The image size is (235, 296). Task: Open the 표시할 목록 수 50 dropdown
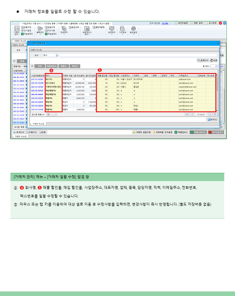[52, 114]
